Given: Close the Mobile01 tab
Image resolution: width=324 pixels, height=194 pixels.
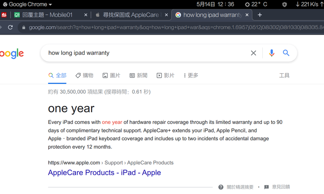Looking at the screenshot, I should 86,15.
